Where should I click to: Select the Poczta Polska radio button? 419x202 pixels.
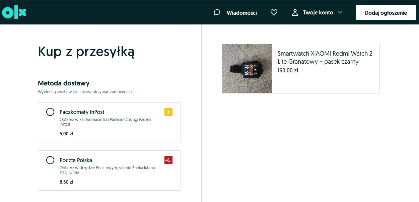click(50, 160)
